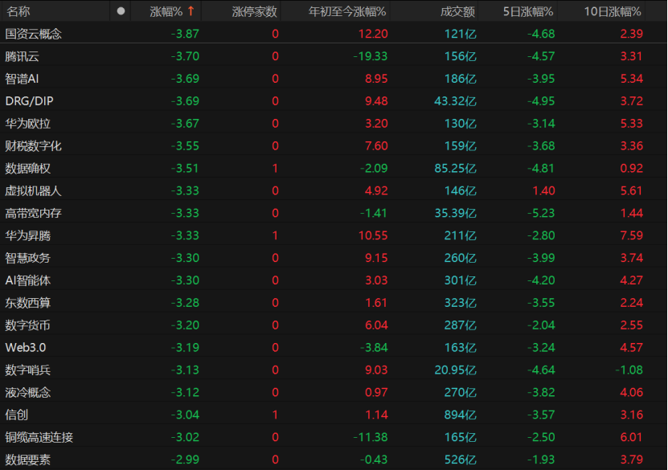Click the 铜缆高速连接 sector name
This screenshot has height=470, width=668.
pos(39,438)
